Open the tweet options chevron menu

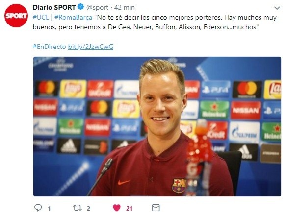tap(277, 8)
